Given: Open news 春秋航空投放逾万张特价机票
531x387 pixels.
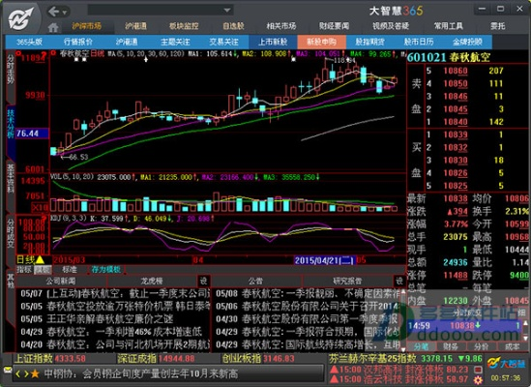Looking at the screenshot, I should click(128, 307).
